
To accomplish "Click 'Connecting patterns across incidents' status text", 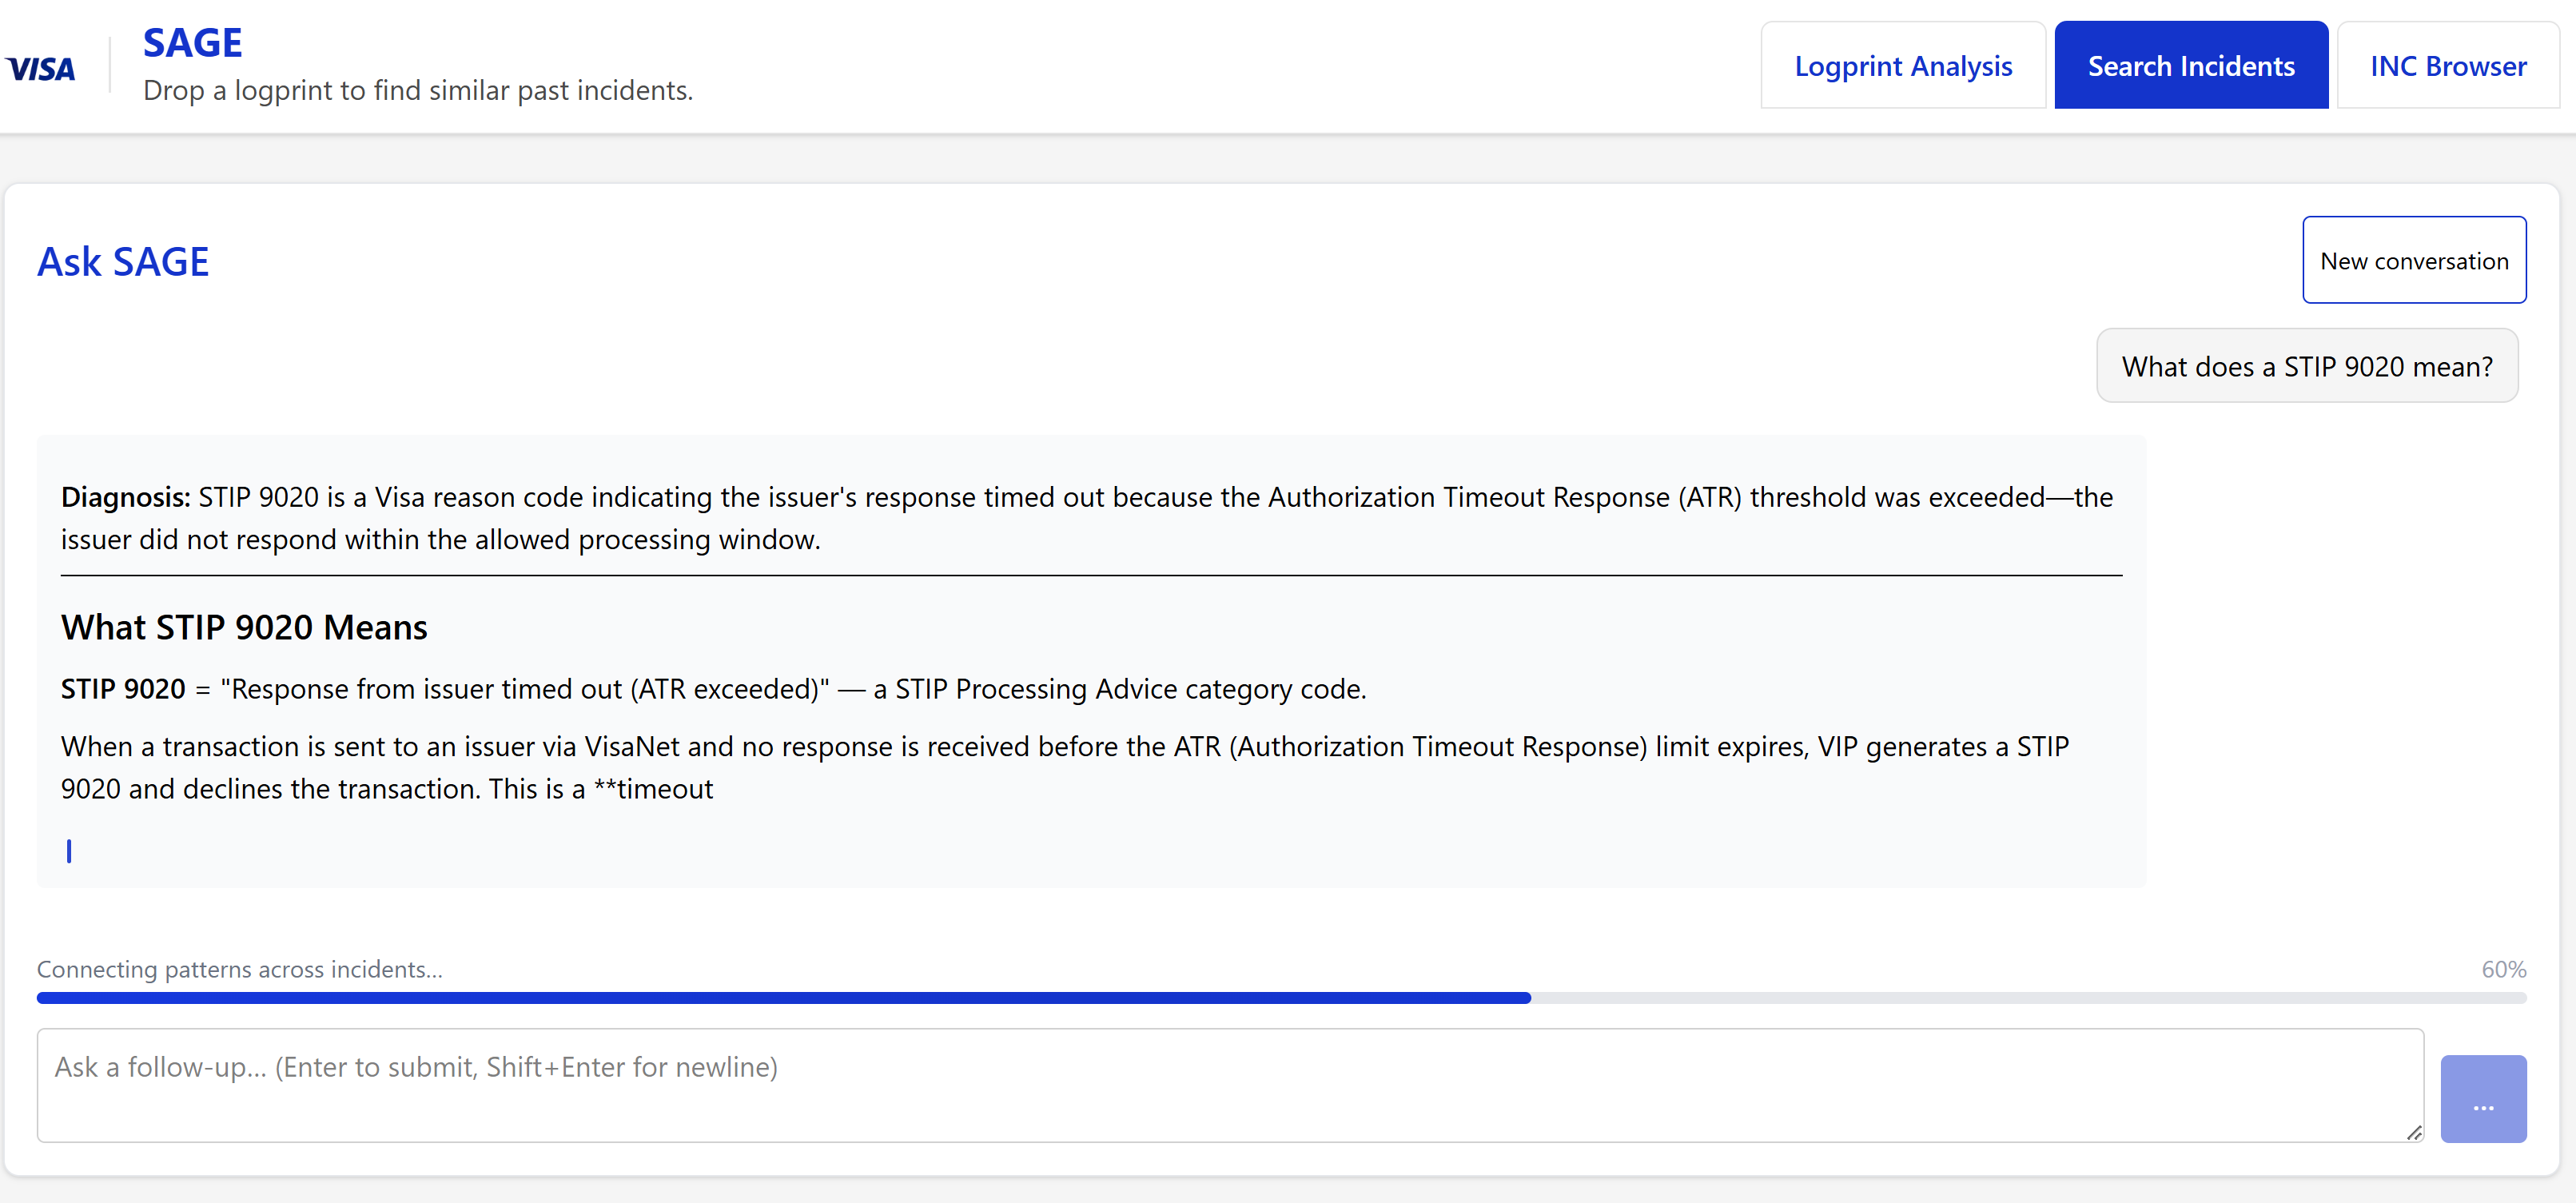I will coord(240,970).
